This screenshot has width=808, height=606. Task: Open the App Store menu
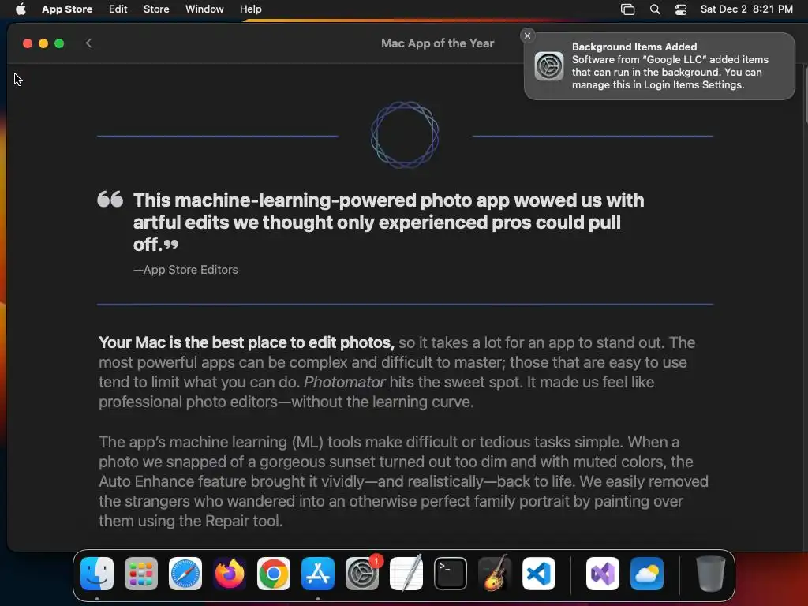67,9
